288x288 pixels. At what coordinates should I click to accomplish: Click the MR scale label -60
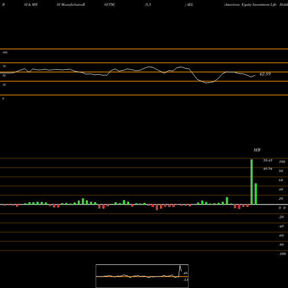281,236
